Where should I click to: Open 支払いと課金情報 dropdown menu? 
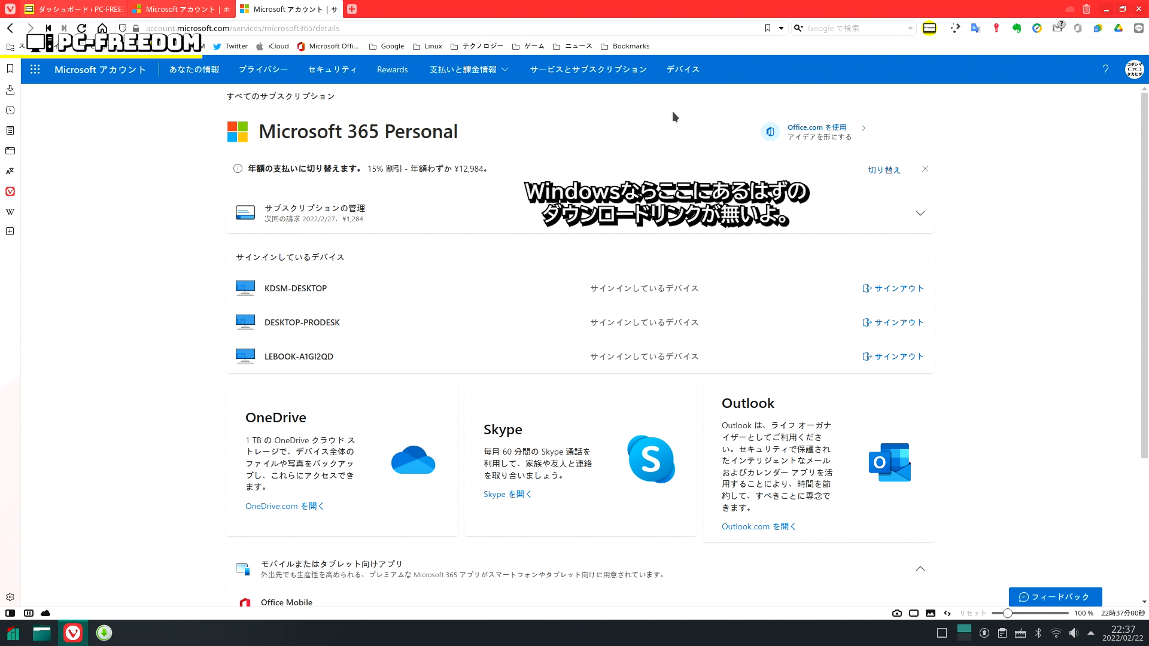[469, 69]
